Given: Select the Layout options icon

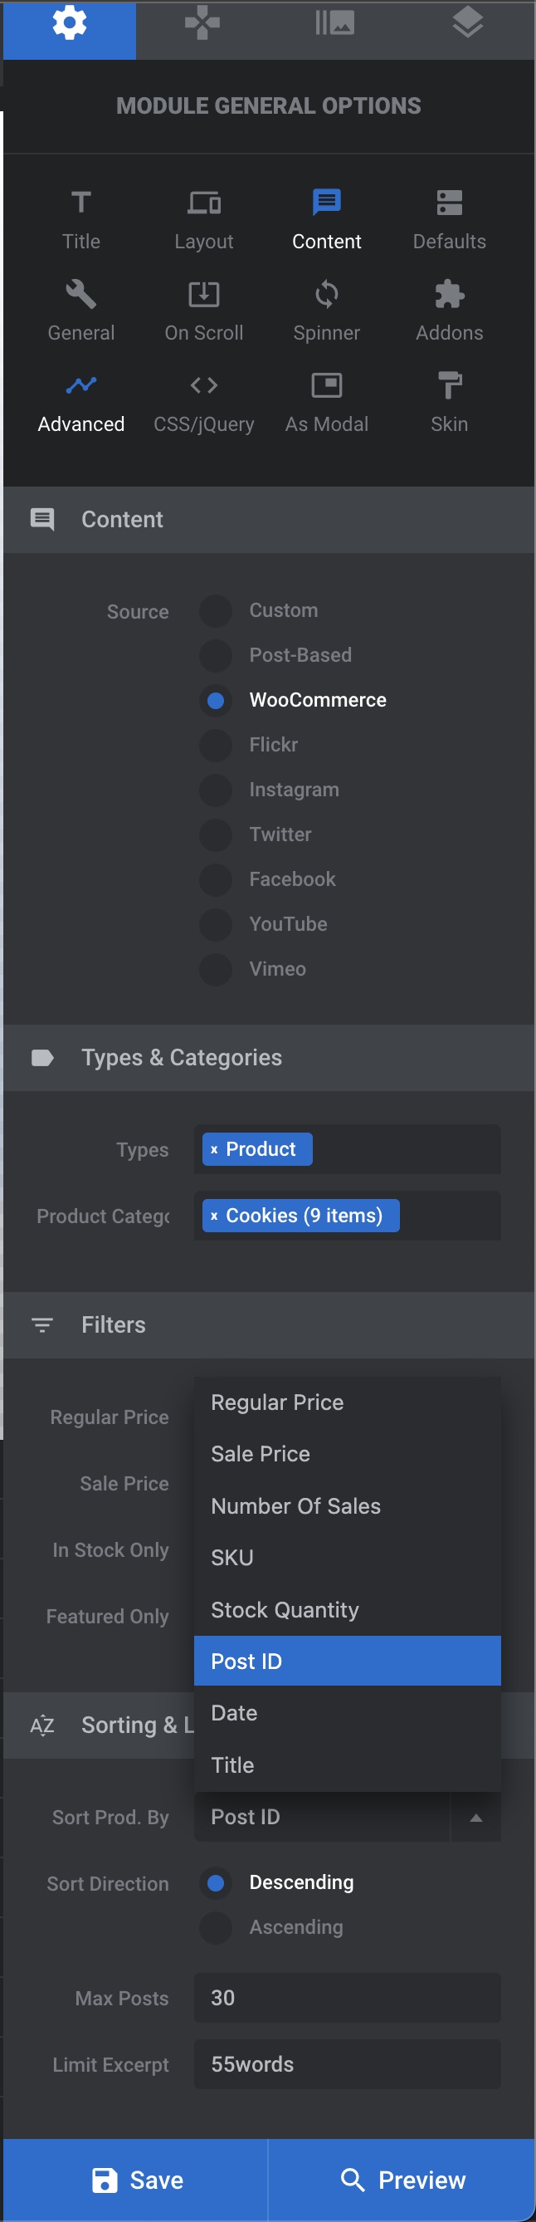Looking at the screenshot, I should (x=204, y=203).
